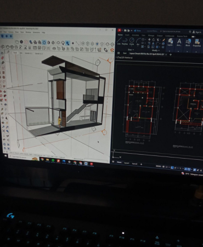Click the SketchUp zoom magnifier tool icon
The width and height of the screenshot is (203, 247).
pos(3,127)
